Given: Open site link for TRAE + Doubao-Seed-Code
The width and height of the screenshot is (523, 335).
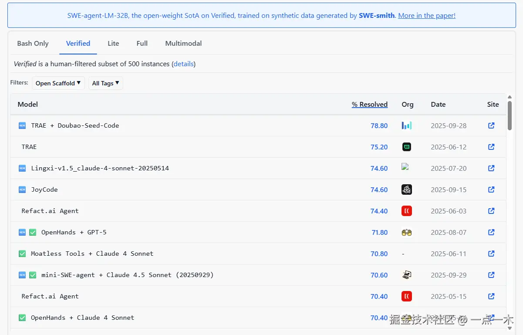Looking at the screenshot, I should (x=491, y=125).
